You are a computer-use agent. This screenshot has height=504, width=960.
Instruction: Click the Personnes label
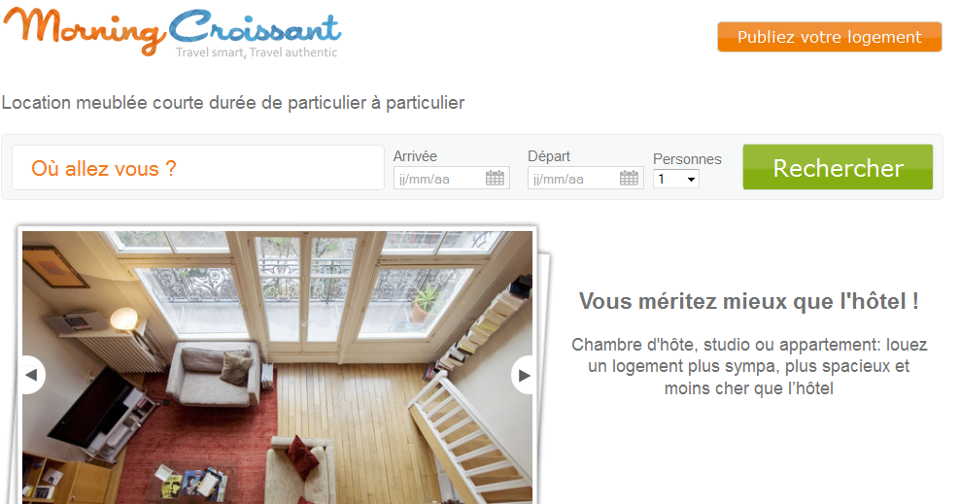(687, 159)
